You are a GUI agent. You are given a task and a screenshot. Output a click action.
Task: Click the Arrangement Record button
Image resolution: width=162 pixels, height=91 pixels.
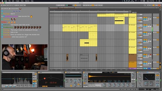(71, 5)
